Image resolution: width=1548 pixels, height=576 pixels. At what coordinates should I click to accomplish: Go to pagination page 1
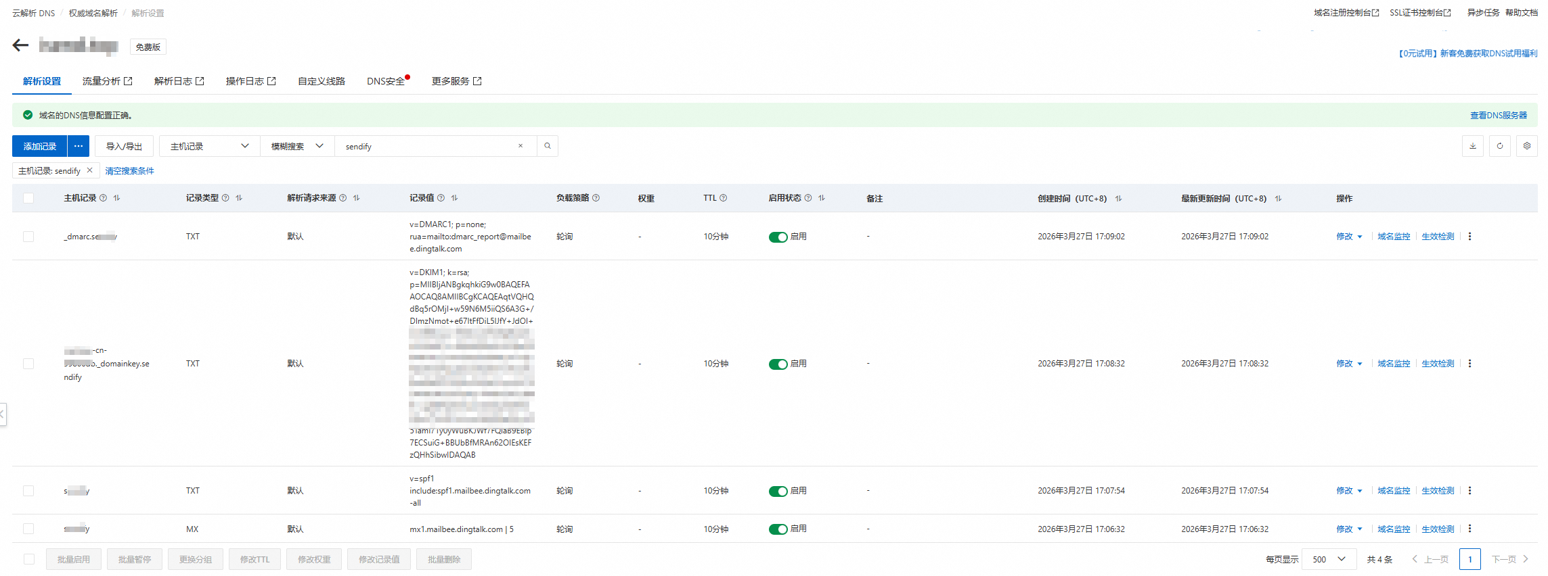pos(1470,559)
